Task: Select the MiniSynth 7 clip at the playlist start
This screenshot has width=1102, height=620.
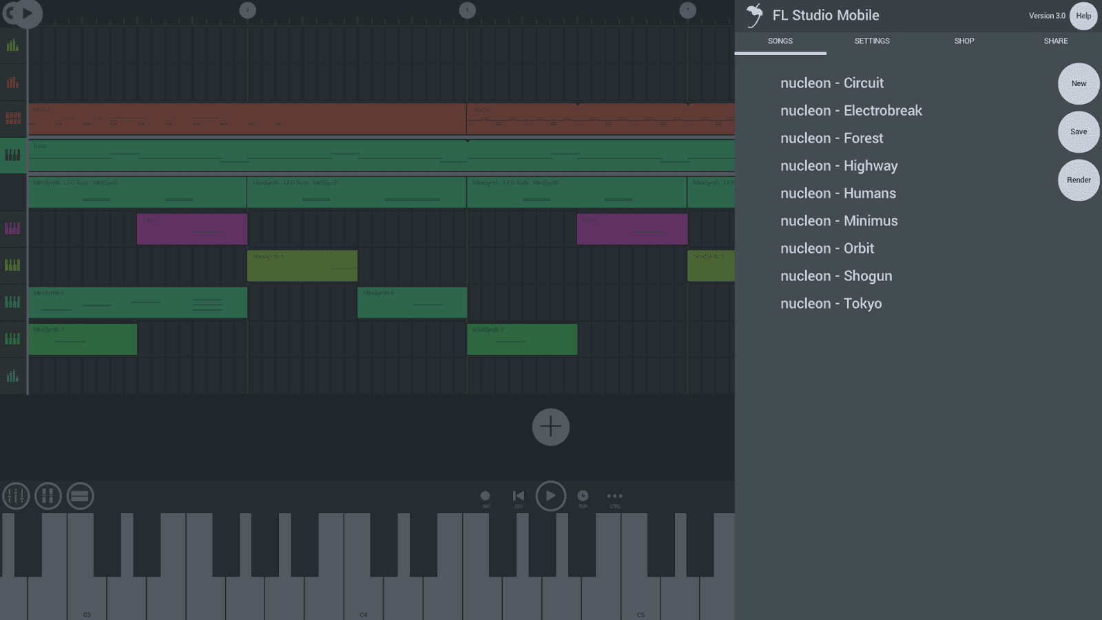Action: pyautogui.click(x=83, y=339)
